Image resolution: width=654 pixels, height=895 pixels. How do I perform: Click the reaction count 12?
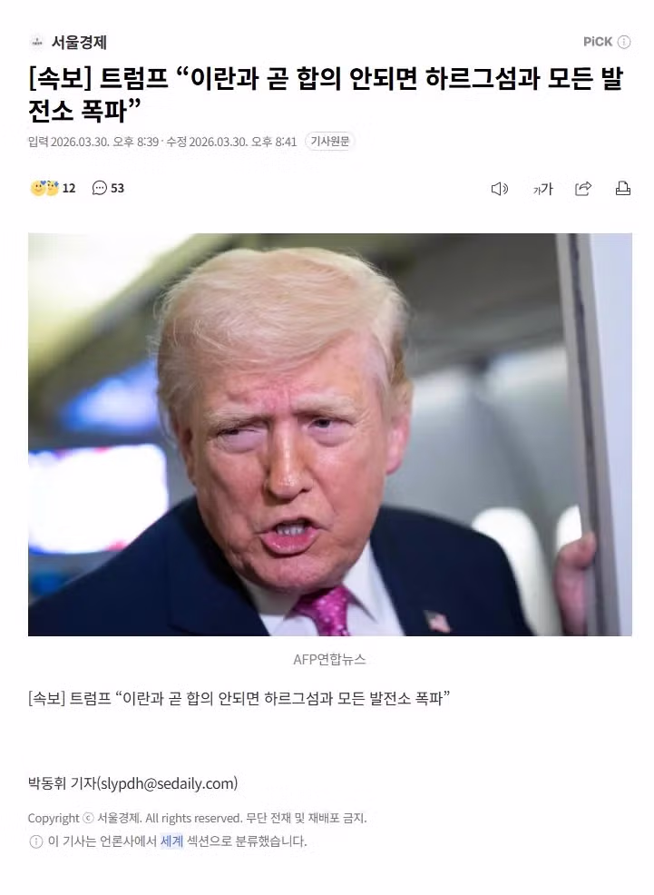click(x=68, y=188)
